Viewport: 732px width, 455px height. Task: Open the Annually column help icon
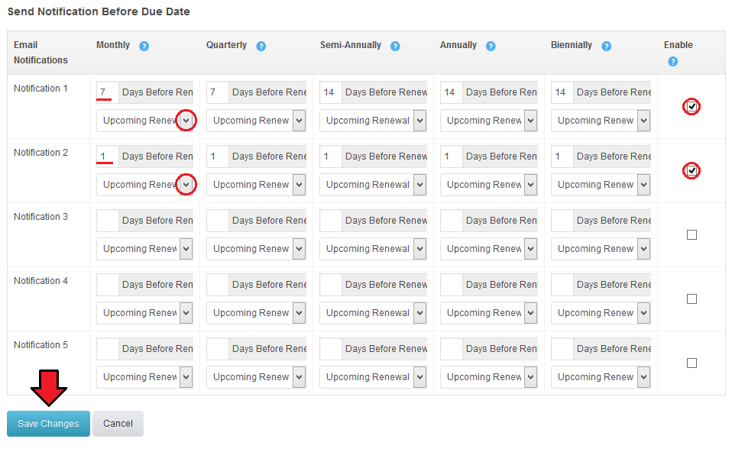click(491, 47)
